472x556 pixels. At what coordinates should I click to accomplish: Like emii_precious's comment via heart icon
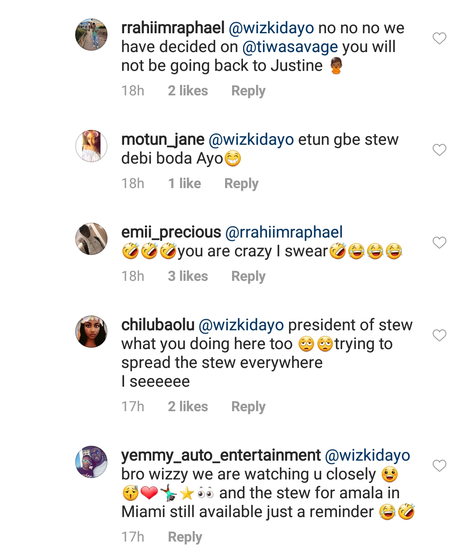[x=439, y=242]
